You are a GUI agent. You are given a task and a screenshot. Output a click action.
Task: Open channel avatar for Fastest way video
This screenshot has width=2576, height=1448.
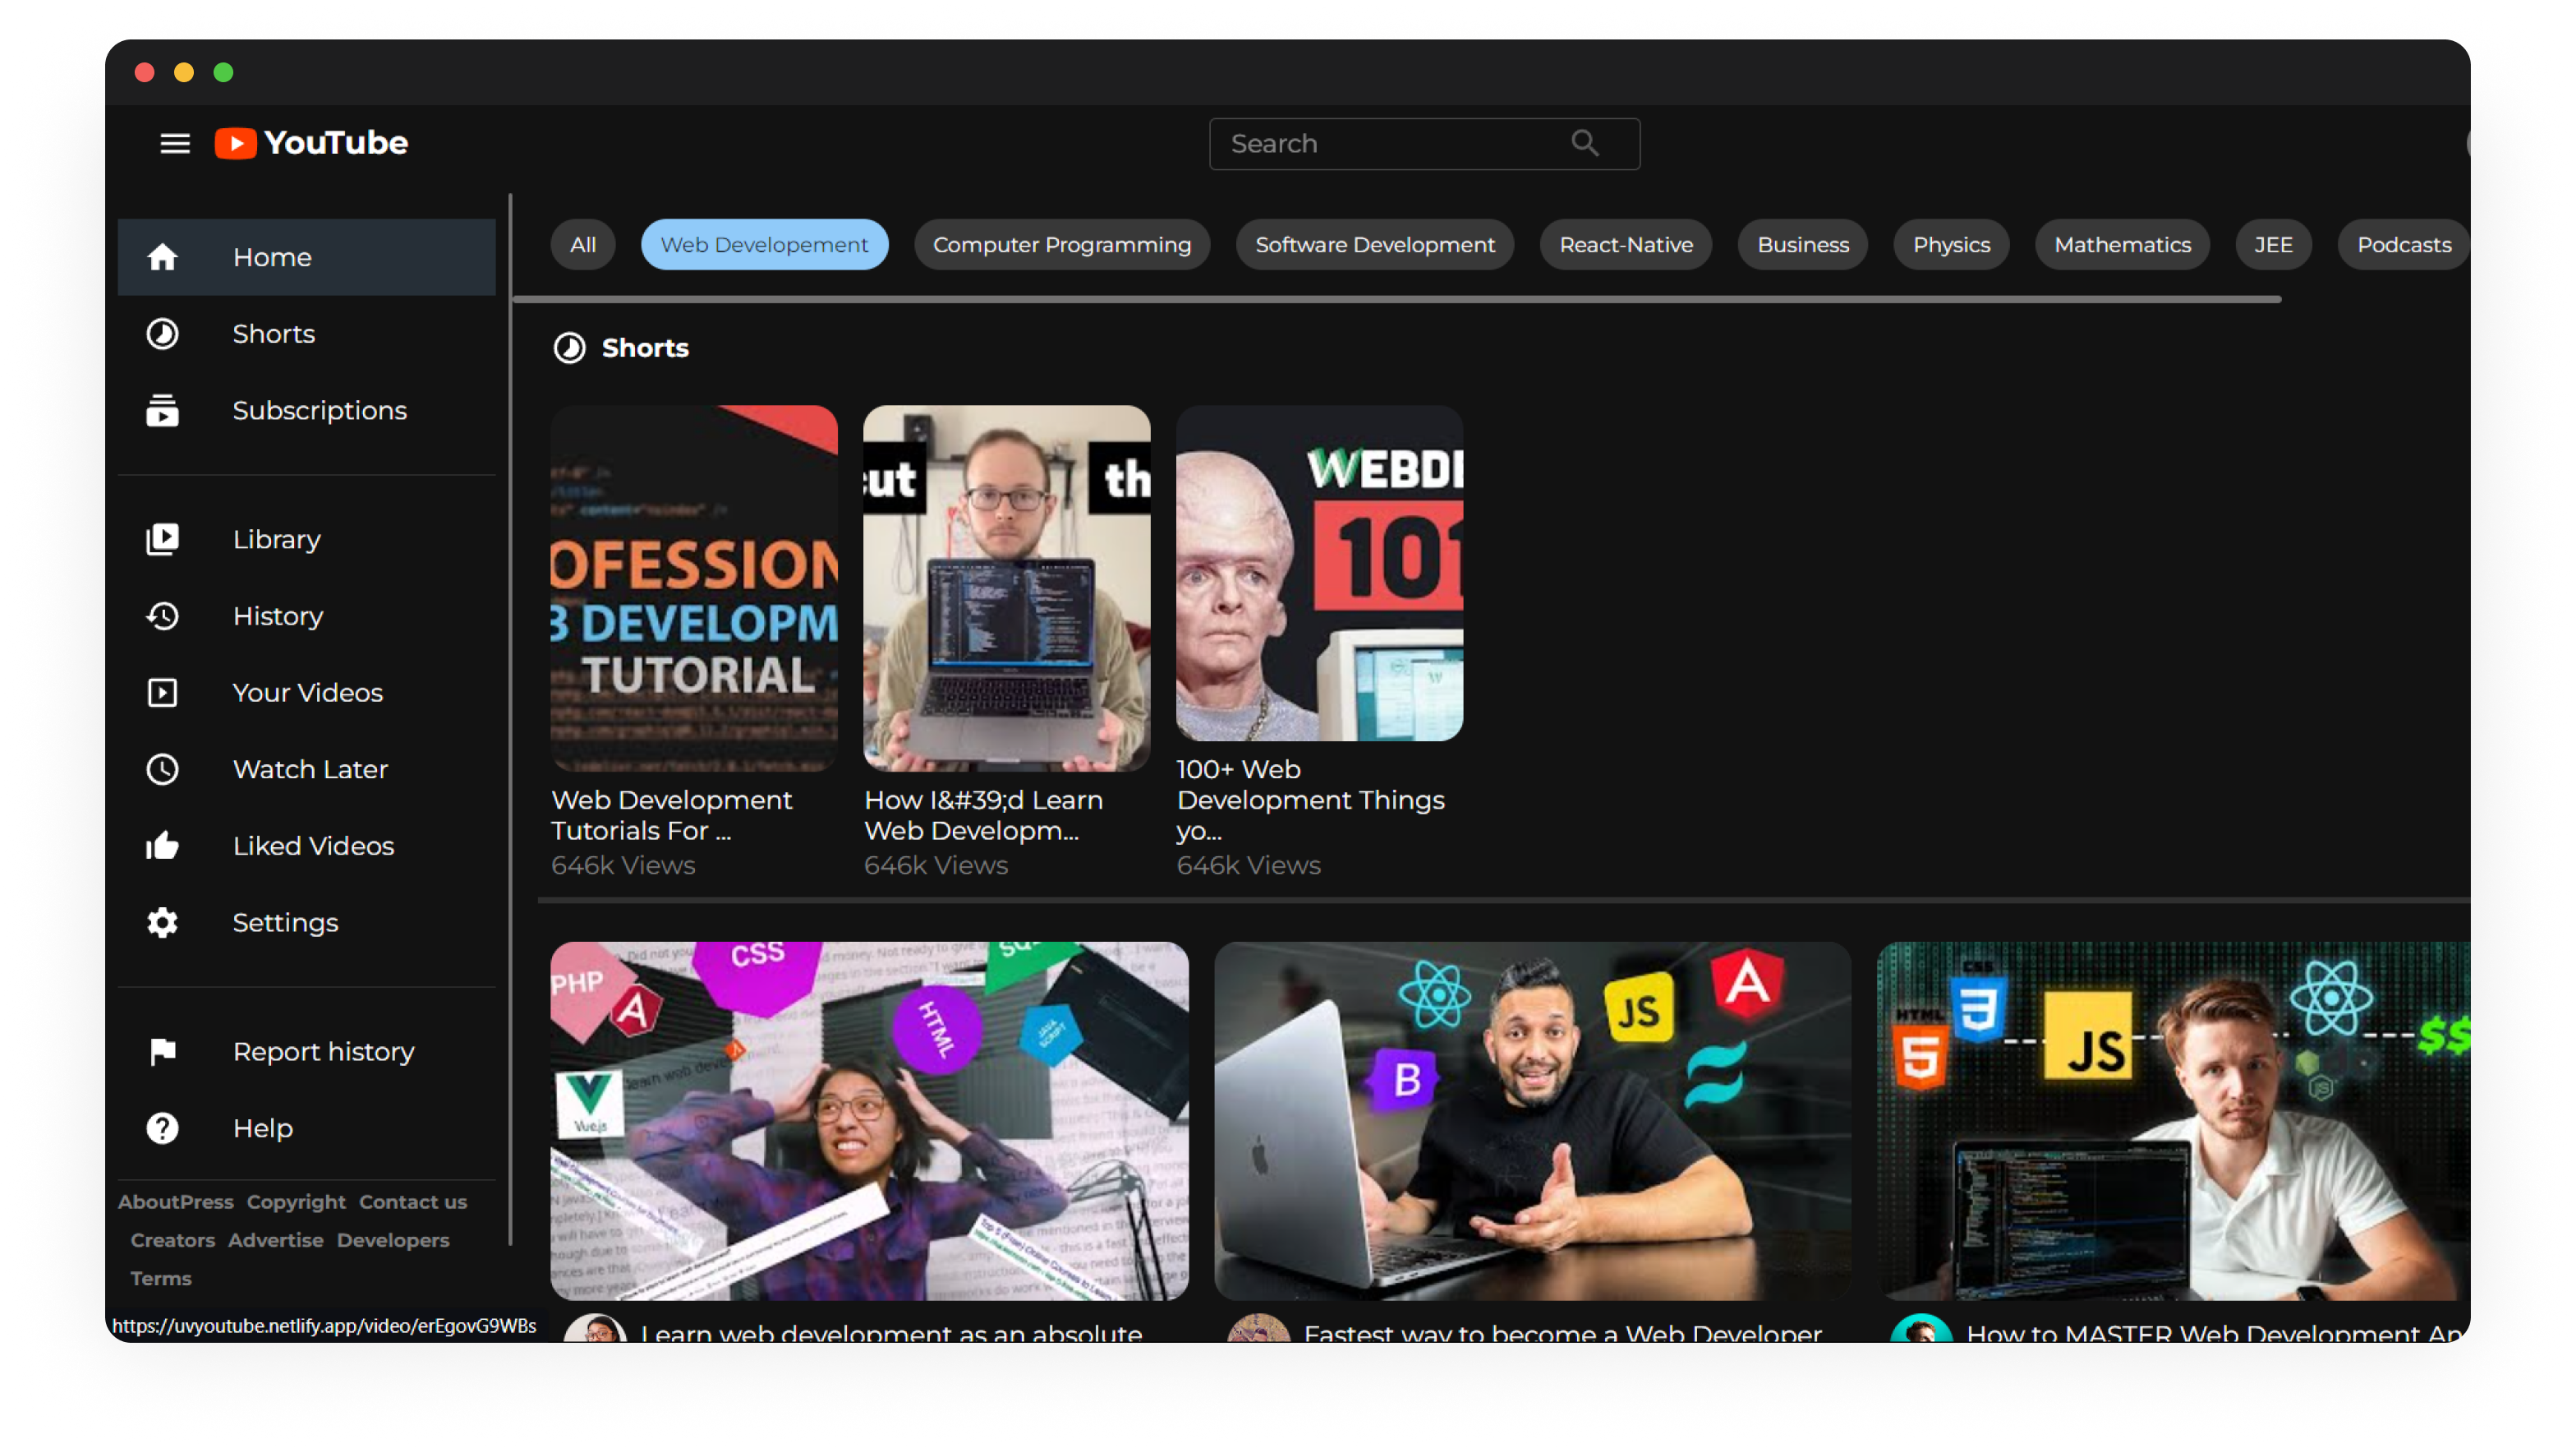(1259, 1328)
